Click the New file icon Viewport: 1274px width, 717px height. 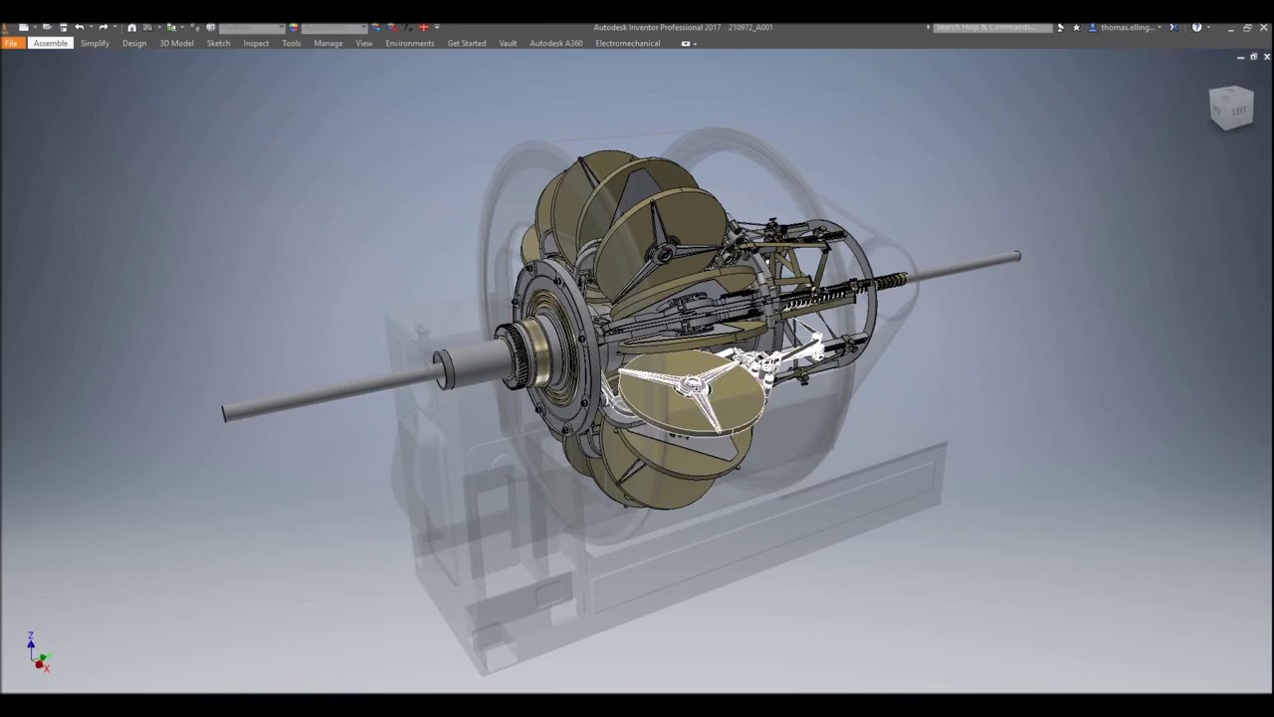point(24,27)
